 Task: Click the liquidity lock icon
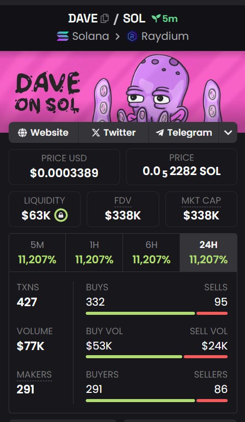[61, 215]
